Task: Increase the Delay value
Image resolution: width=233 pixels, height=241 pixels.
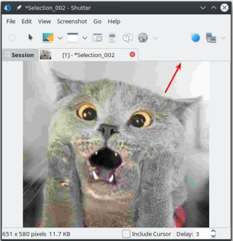Action: (x=213, y=231)
